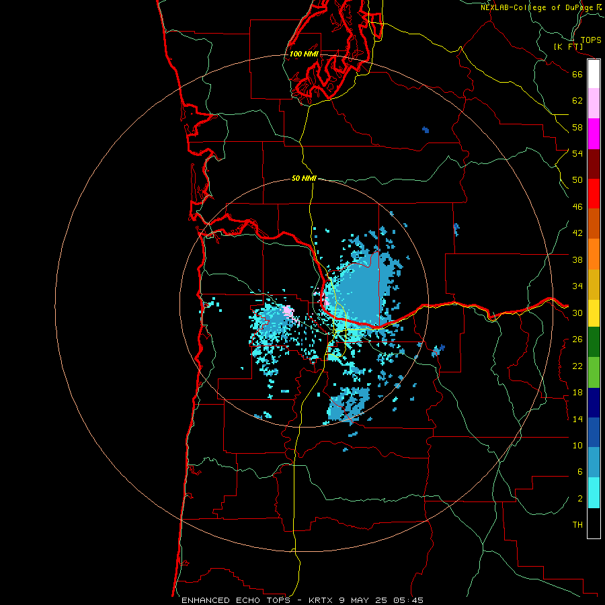Click the navy 14-18 kft legend swatch
605x605 pixels.
click(x=594, y=403)
